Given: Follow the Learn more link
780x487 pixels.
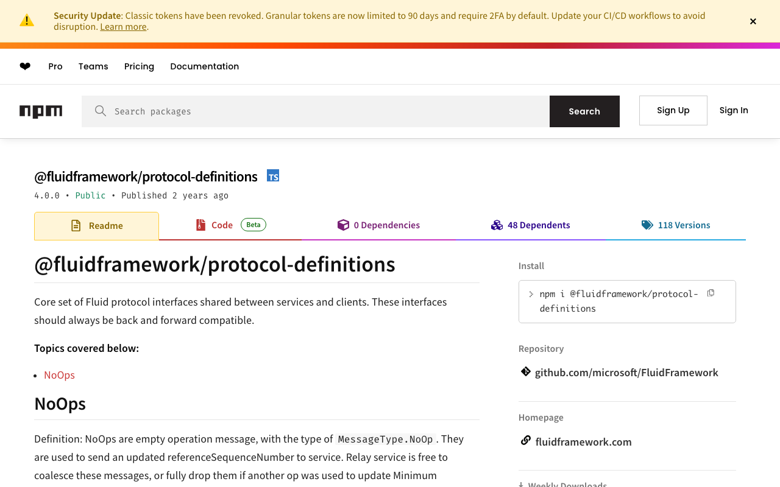Looking at the screenshot, I should [123, 27].
